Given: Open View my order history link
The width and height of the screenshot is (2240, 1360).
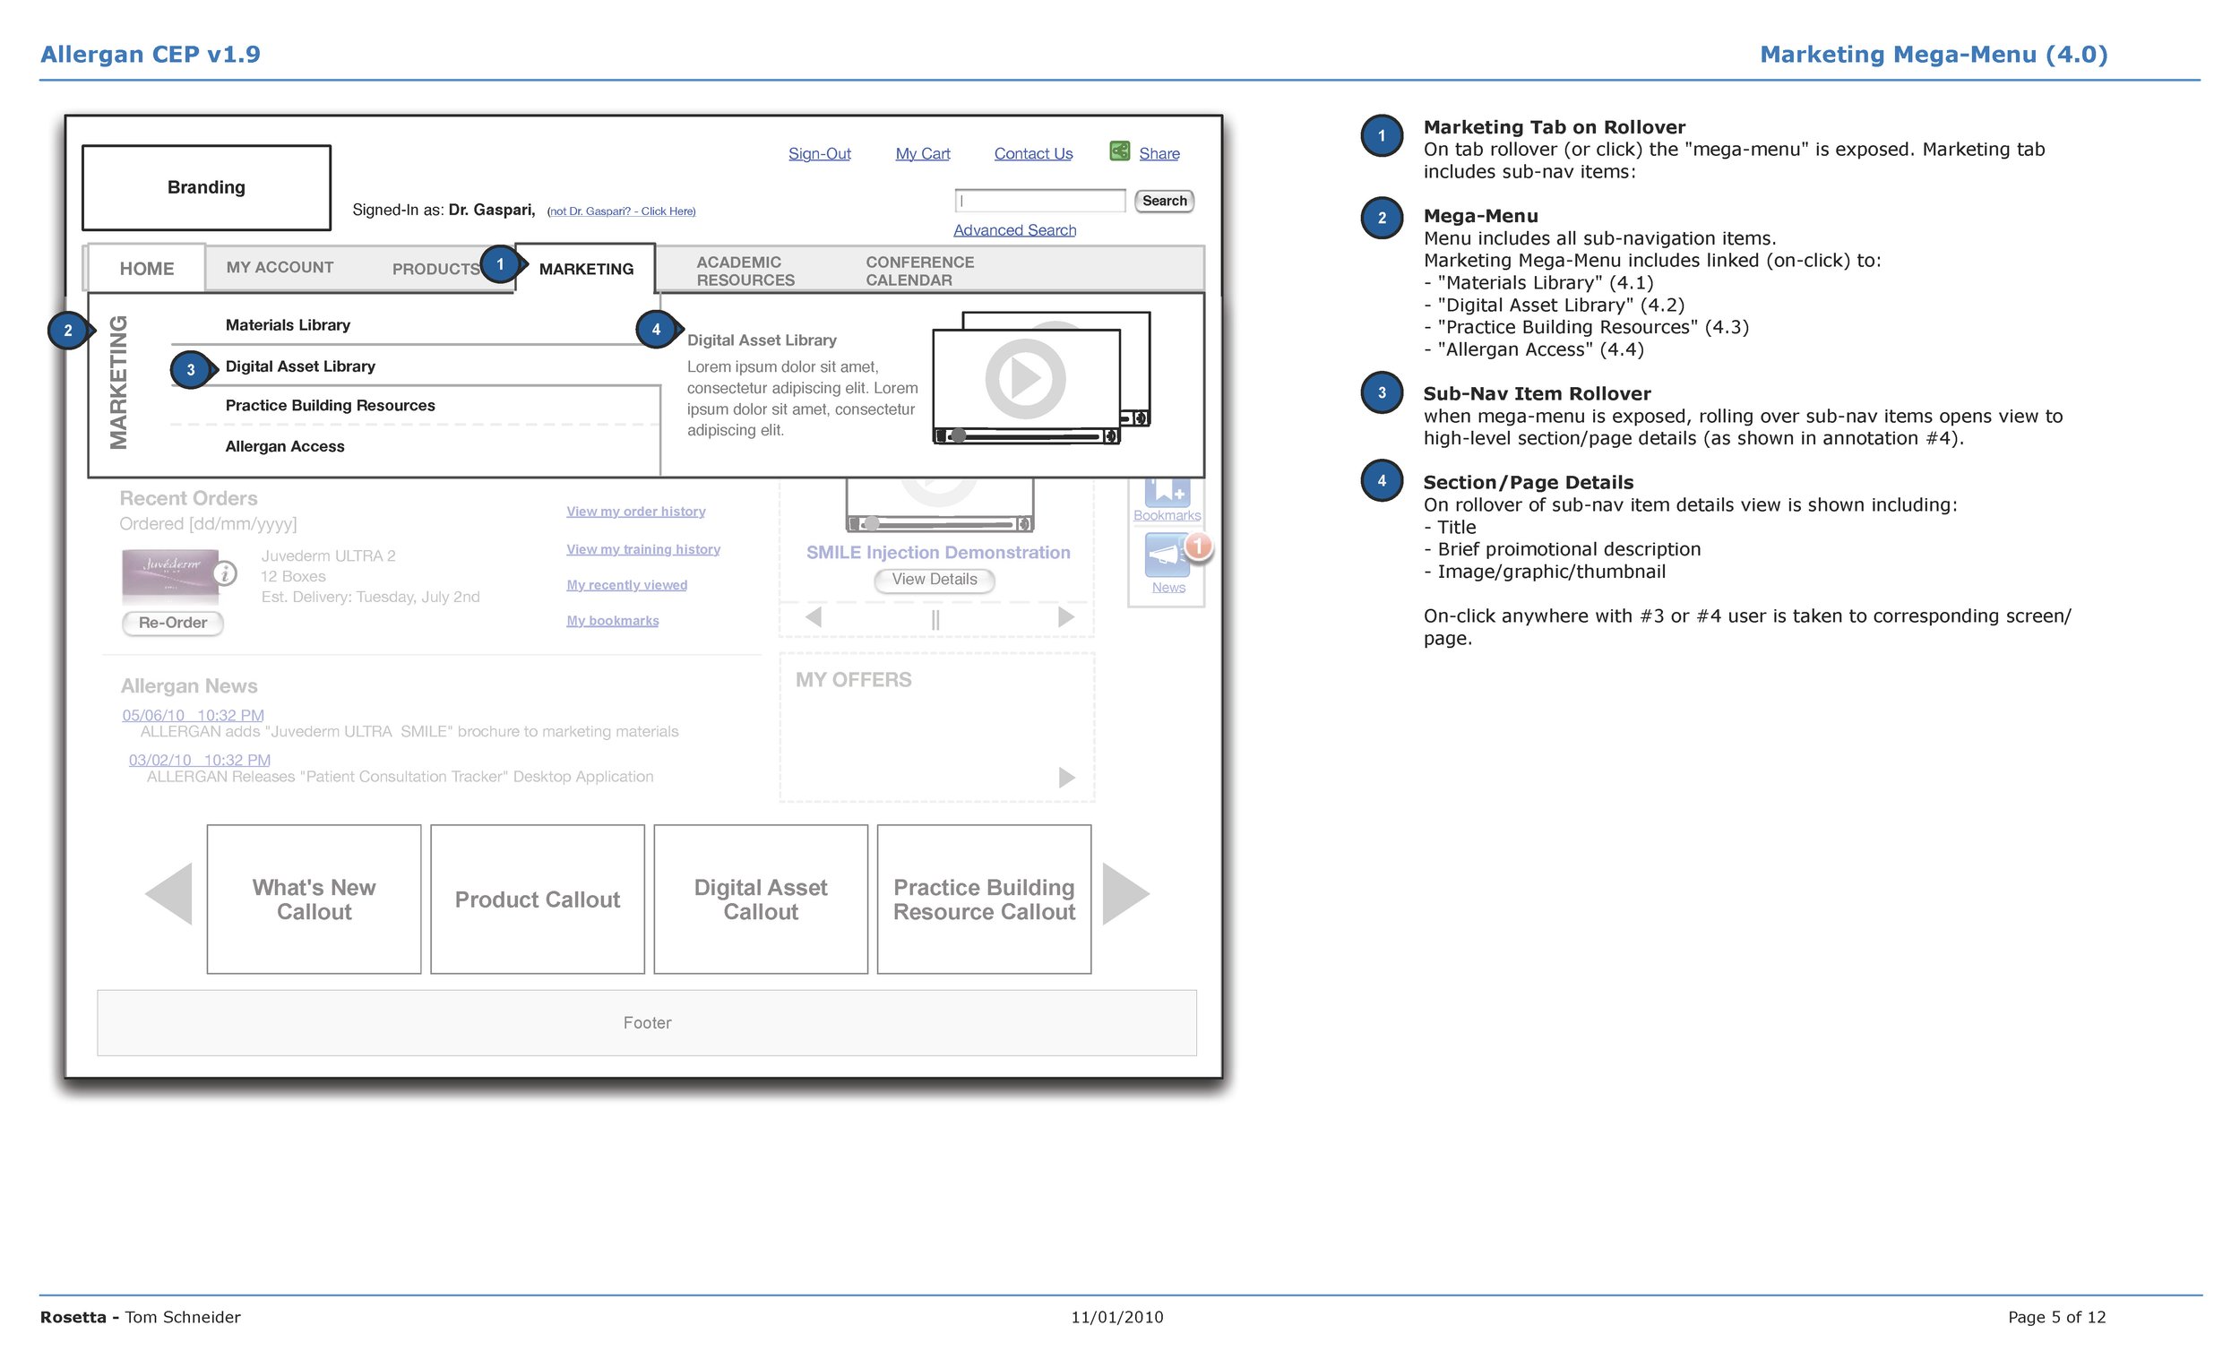Looking at the screenshot, I should (x=635, y=511).
